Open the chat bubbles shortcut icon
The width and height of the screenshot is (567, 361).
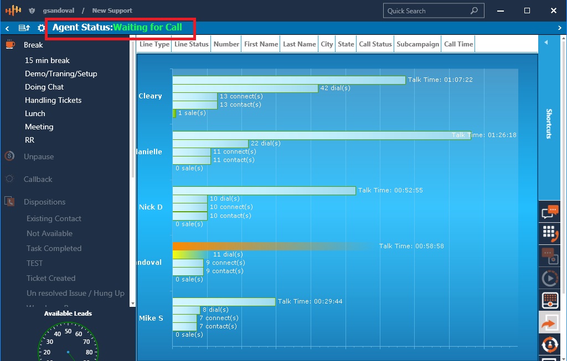point(550,212)
